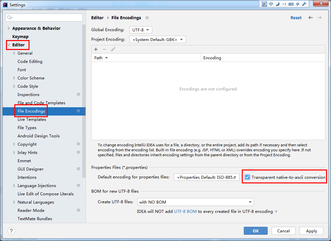Image resolution: width=331 pixels, height=241 pixels.
Task: Open help with the question mark icon
Action: [x=11, y=231]
